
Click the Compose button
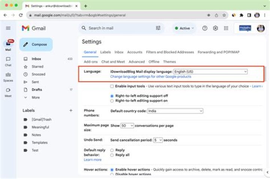(x=36, y=45)
